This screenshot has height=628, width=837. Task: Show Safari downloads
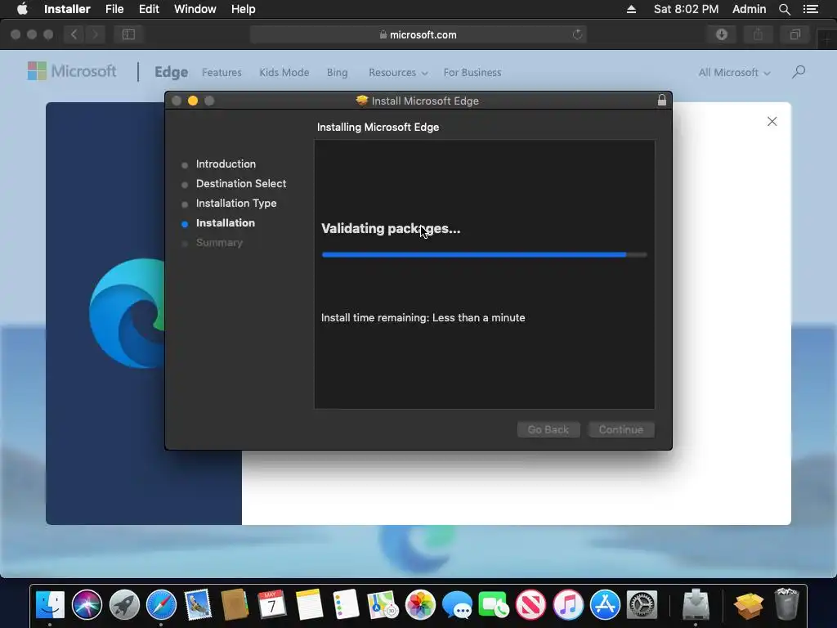(x=722, y=34)
